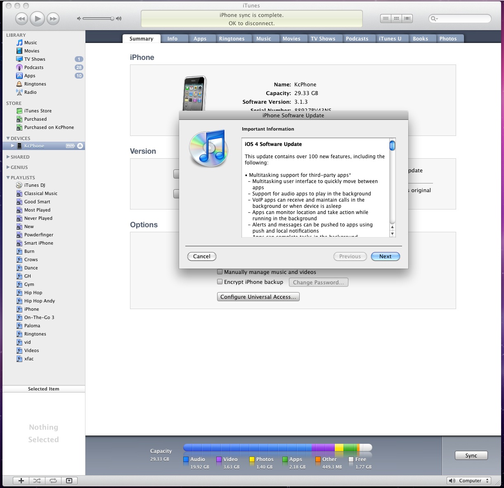Create a new playlist with plus button
The height and width of the screenshot is (488, 504).
[21, 481]
